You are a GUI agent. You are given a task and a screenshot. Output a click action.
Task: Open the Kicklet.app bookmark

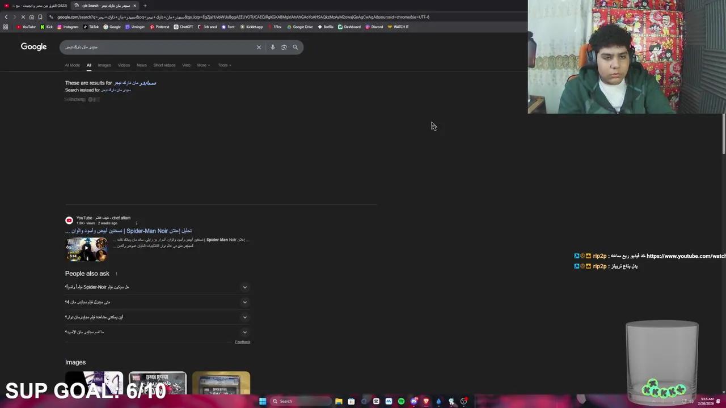click(251, 27)
